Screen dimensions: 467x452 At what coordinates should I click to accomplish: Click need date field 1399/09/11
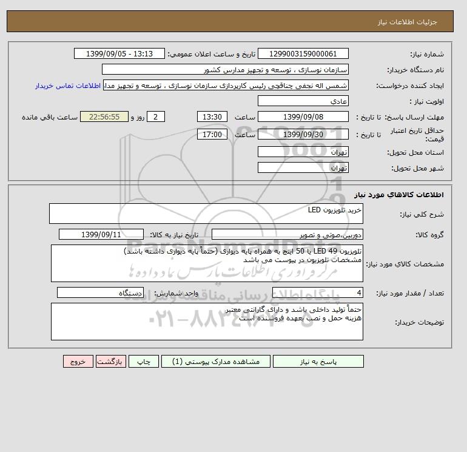(101, 234)
